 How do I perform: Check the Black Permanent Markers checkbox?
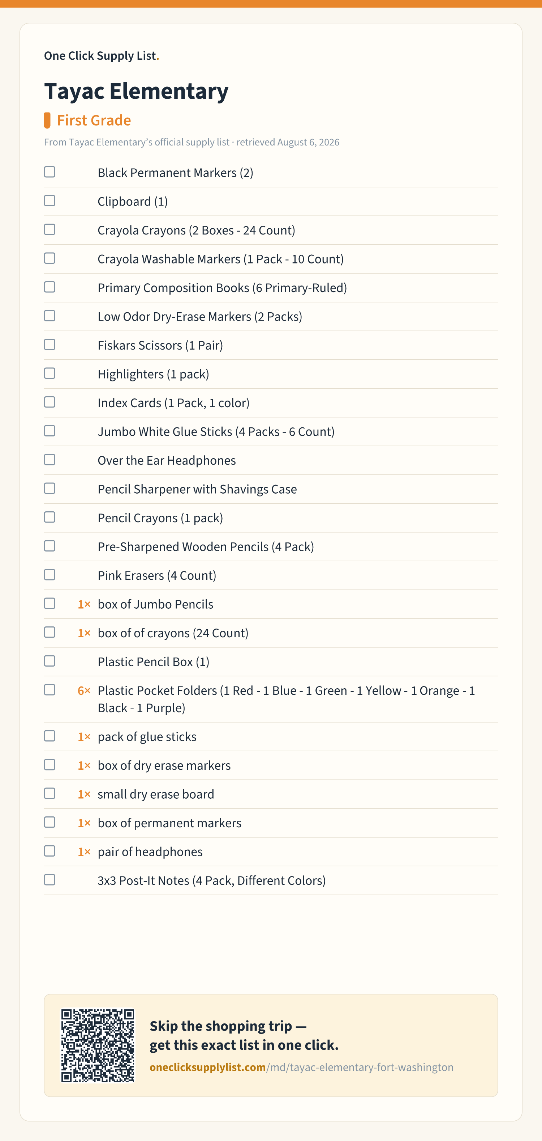coord(50,172)
